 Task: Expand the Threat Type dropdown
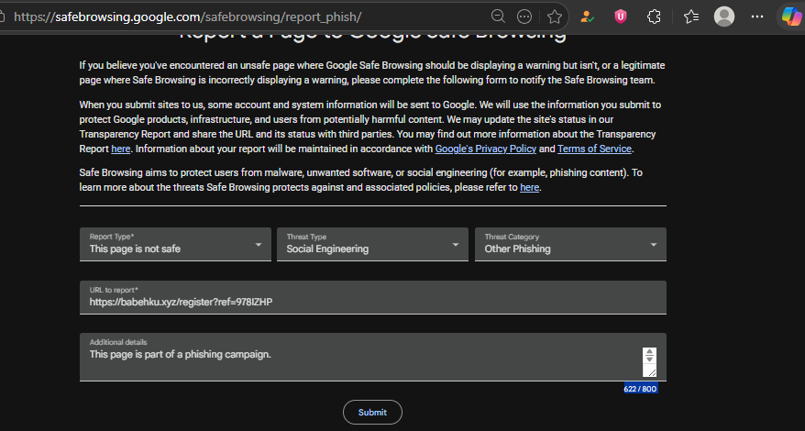(372, 244)
